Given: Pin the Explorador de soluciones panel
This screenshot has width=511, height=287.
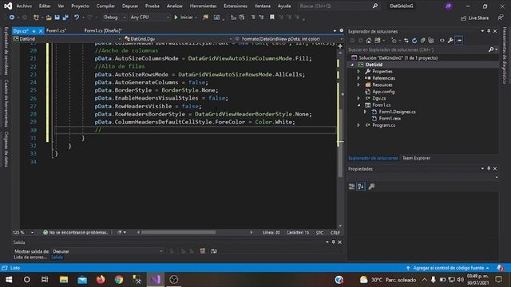Looking at the screenshot, I should click(489, 31).
